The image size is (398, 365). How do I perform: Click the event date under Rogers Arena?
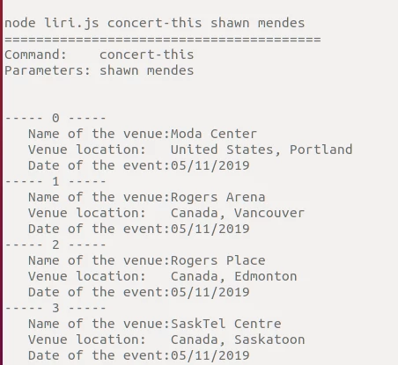pyautogui.click(x=210, y=229)
